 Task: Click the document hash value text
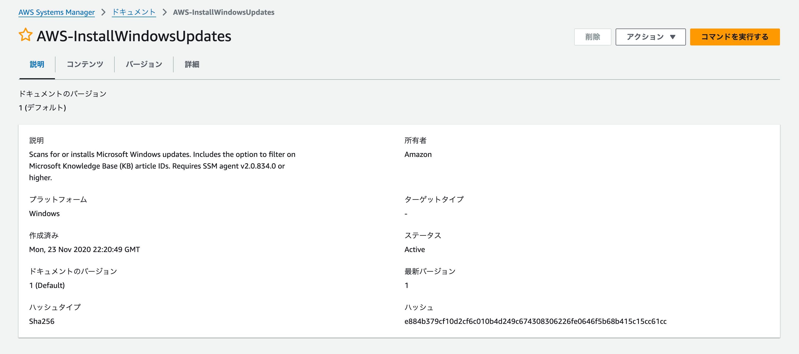click(x=535, y=321)
